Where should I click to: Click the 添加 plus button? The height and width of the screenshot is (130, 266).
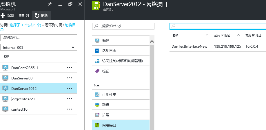tap(8, 16)
